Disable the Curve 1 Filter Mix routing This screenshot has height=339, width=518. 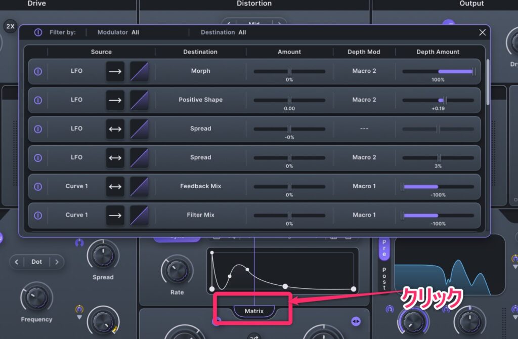click(x=37, y=215)
